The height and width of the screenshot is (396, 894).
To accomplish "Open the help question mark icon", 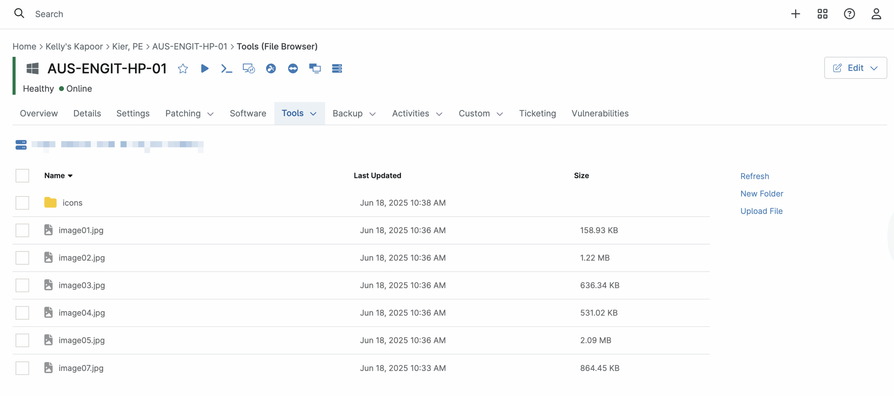I will point(849,14).
